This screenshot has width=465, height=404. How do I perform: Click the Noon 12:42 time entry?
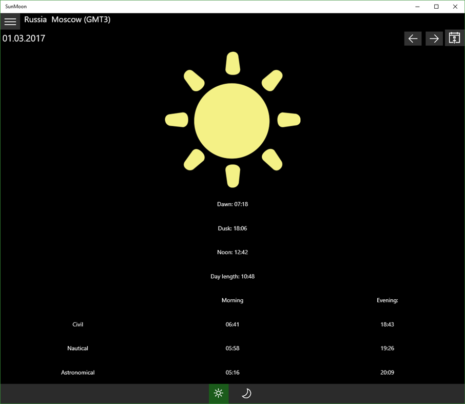tap(232, 252)
